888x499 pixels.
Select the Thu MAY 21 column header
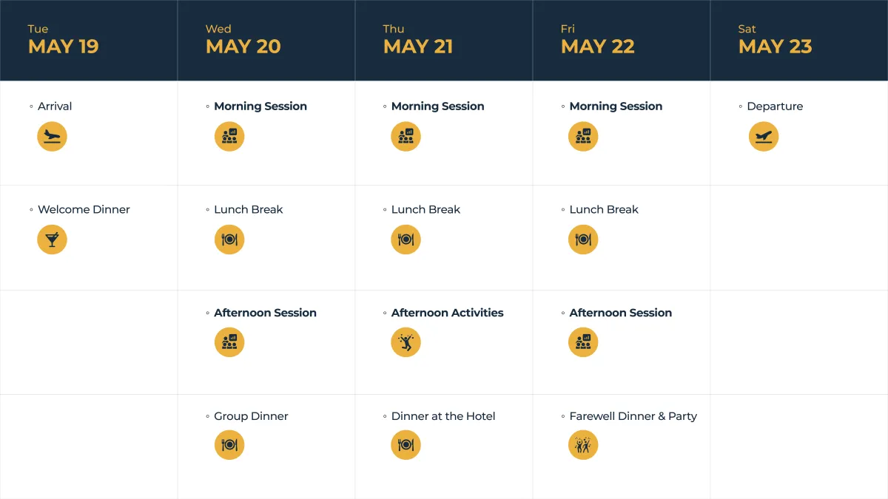click(x=444, y=40)
